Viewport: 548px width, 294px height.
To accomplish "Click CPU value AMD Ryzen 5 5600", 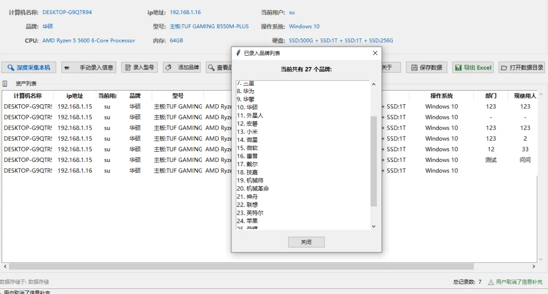I will 89,40.
